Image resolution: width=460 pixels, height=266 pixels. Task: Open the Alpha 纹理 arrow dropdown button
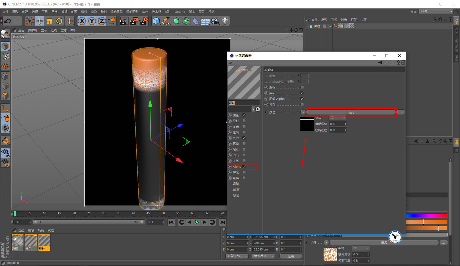tap(303, 112)
